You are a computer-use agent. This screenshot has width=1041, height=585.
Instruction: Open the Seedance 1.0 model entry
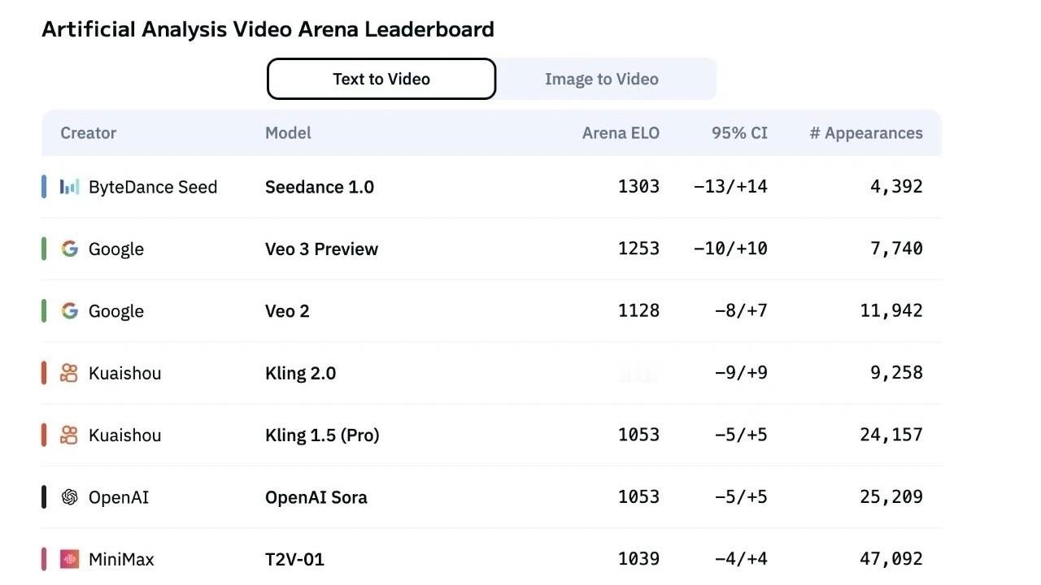point(320,187)
